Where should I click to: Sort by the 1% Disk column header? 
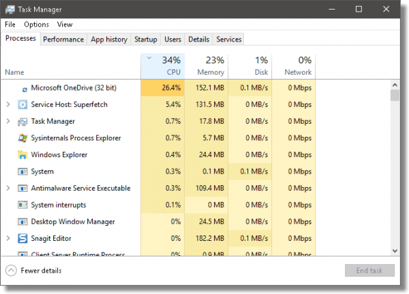(250, 66)
